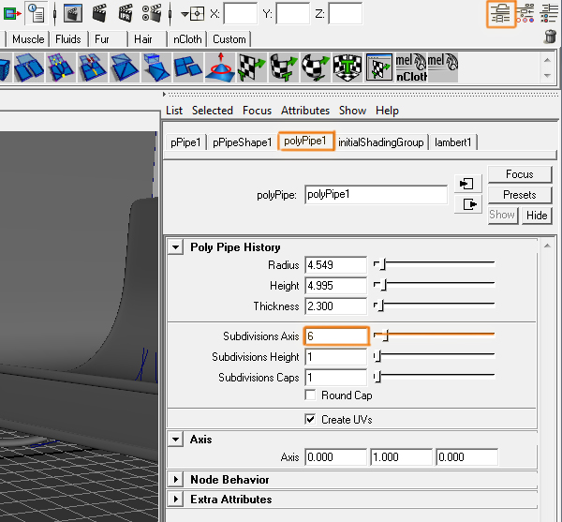Click the render current frame icon

97,13
